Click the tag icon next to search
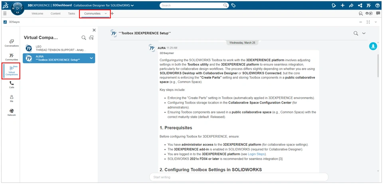383x184 pixels. coord(233,5)
